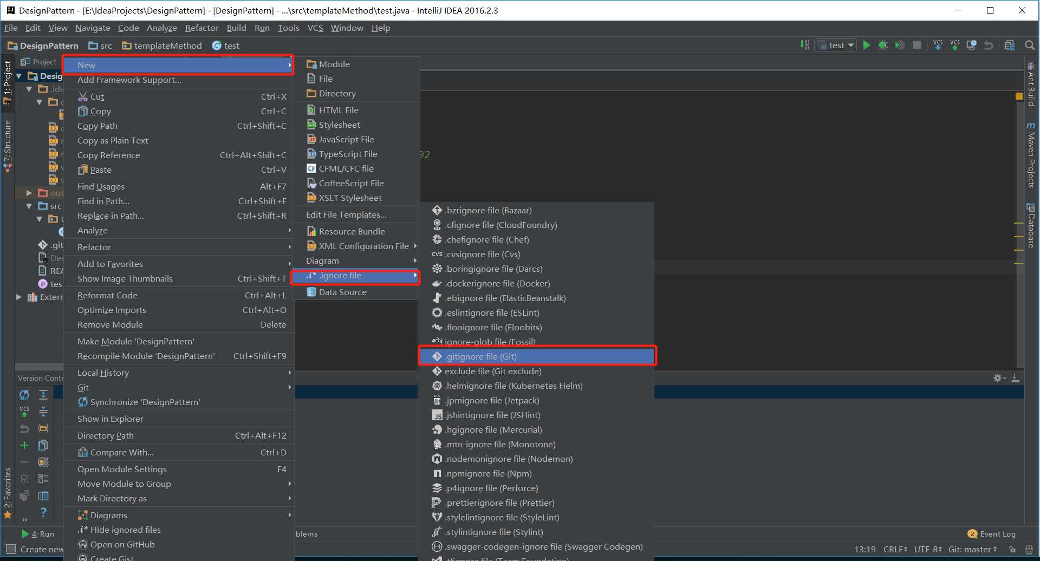Open the VCS menu in menu bar
1040x561 pixels.
(x=315, y=28)
